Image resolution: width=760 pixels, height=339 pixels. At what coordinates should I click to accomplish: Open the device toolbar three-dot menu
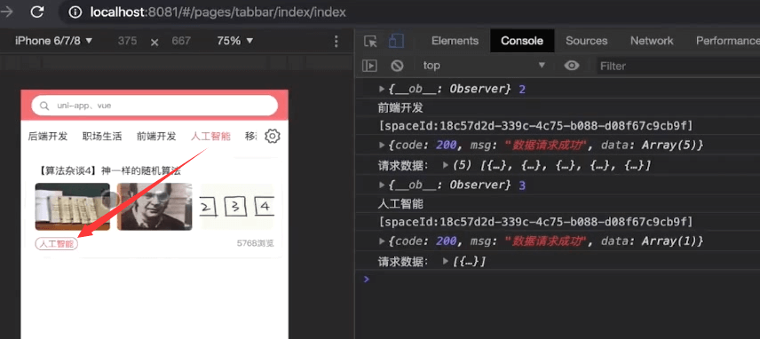coord(336,41)
